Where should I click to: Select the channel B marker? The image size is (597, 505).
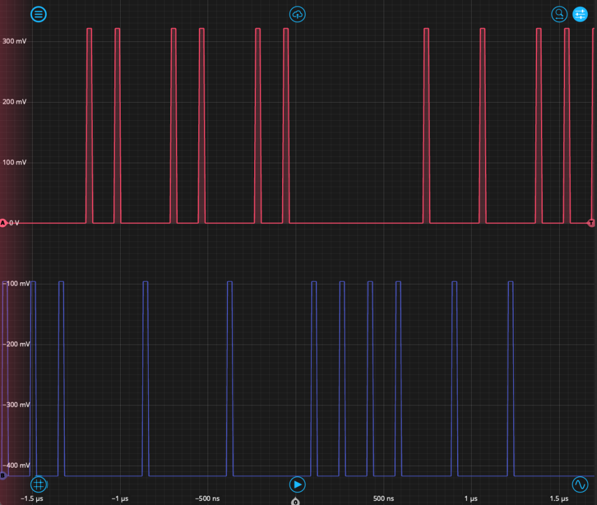tap(3, 476)
